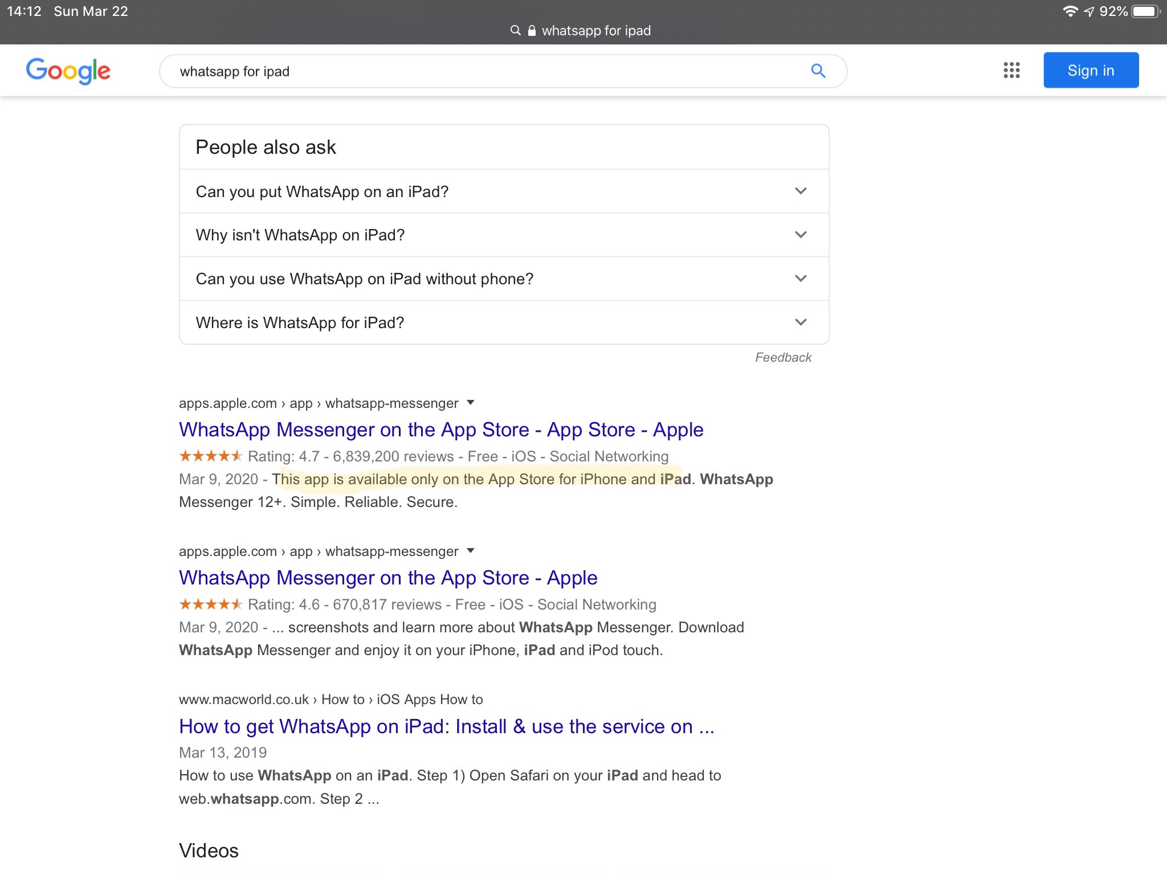Open 'How to get WhatsApp on iPad' Macworld result

coord(447,726)
